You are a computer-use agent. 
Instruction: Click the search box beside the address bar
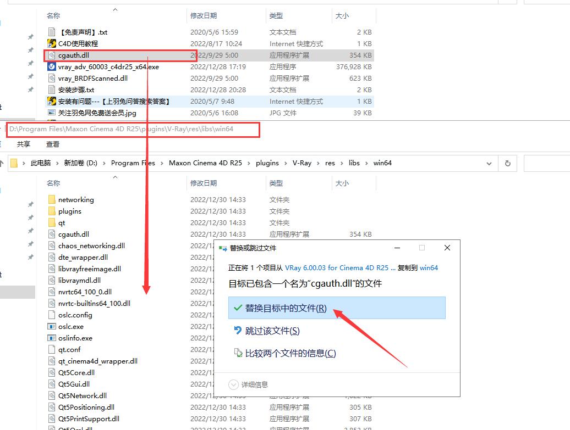point(547,163)
